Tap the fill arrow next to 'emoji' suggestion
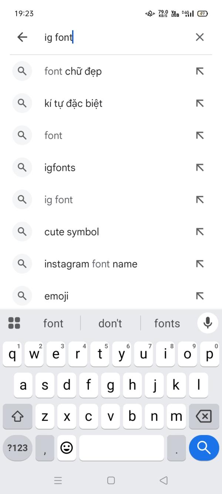Screen dimensions: 222x494 [x=200, y=296]
